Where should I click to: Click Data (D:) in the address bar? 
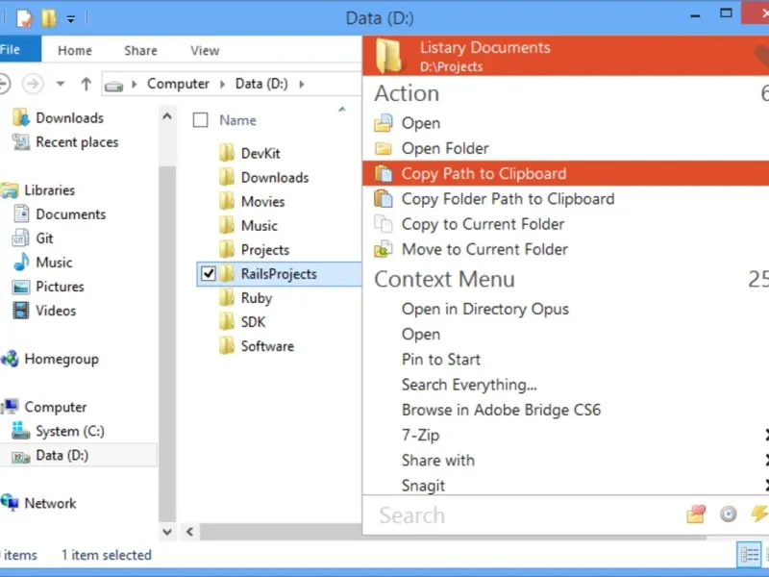tap(261, 84)
